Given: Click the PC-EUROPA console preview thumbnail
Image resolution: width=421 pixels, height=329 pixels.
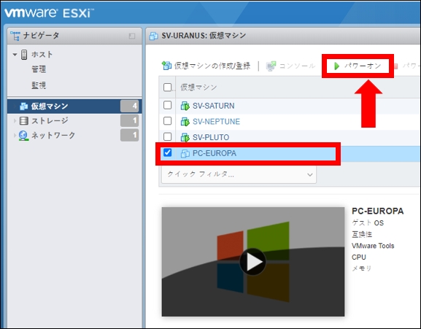Looking at the screenshot, I should [253, 262].
